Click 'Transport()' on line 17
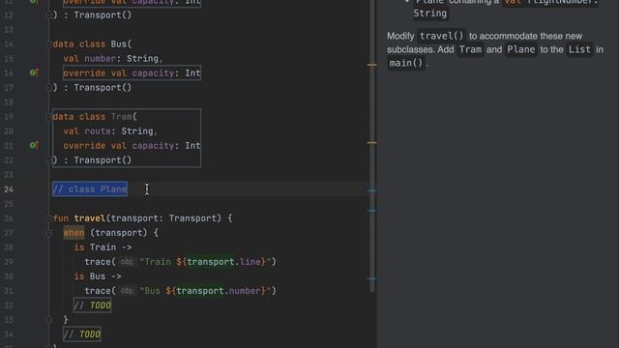The height and width of the screenshot is (348, 619). 103,88
